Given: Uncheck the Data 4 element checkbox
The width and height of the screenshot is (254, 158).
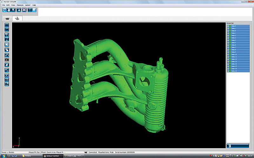Looking at the screenshot, I should 228,40.
